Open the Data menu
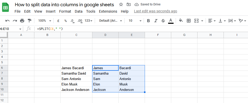 pos(79,11)
